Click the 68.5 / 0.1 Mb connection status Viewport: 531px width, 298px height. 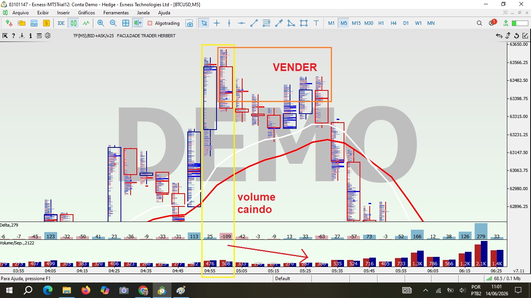(x=504, y=279)
